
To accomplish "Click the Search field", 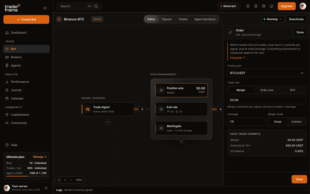I will pyautogui.click(x=79, y=6).
